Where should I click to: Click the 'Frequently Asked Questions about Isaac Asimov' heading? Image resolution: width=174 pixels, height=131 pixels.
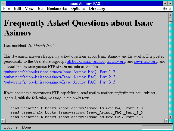click(x=79, y=28)
